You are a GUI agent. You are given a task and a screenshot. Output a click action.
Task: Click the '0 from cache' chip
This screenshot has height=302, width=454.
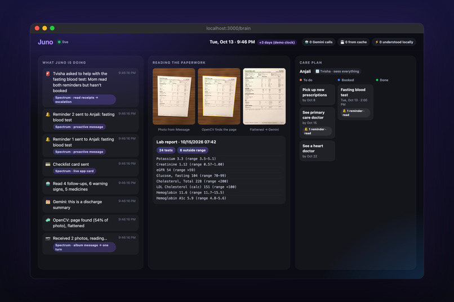(354, 42)
